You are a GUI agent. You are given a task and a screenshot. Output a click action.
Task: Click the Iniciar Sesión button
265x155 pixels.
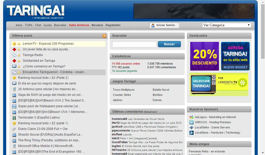click(x=164, y=25)
